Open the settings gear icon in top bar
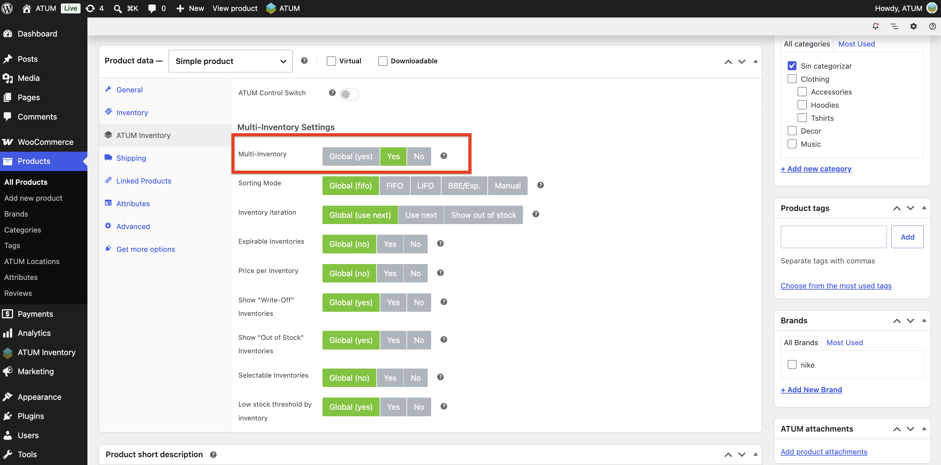This screenshot has height=465, width=941. 913,26
